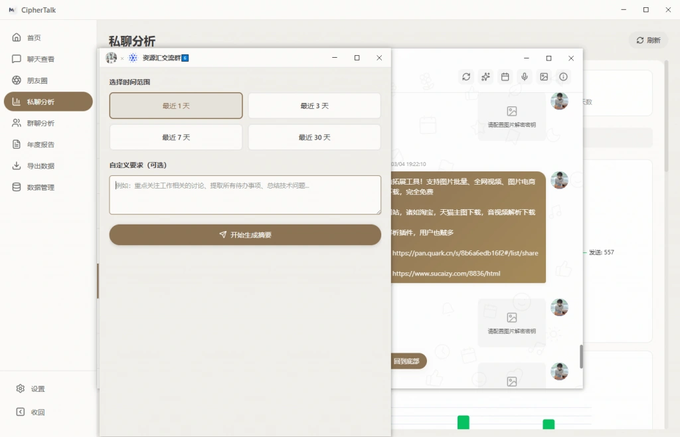Image resolution: width=680 pixels, height=437 pixels.
Task: Activate the microphone icon in chat toolbar
Action: point(525,76)
